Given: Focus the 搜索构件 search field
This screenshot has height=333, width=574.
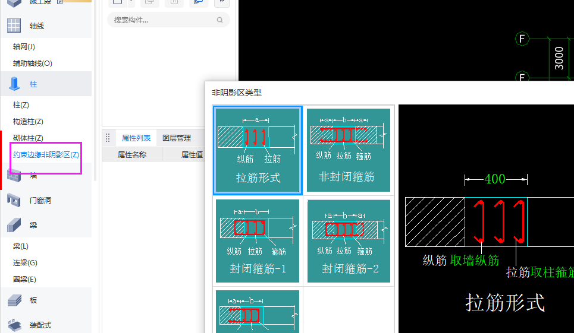Looking at the screenshot, I should (168, 20).
